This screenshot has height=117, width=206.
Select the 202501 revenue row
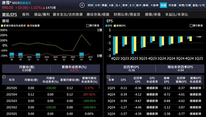tap(51, 114)
